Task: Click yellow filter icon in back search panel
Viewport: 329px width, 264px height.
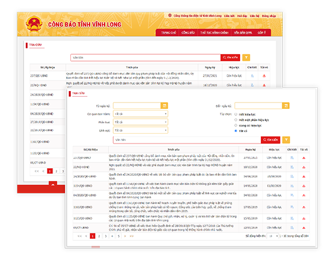Action: [x=246, y=58]
